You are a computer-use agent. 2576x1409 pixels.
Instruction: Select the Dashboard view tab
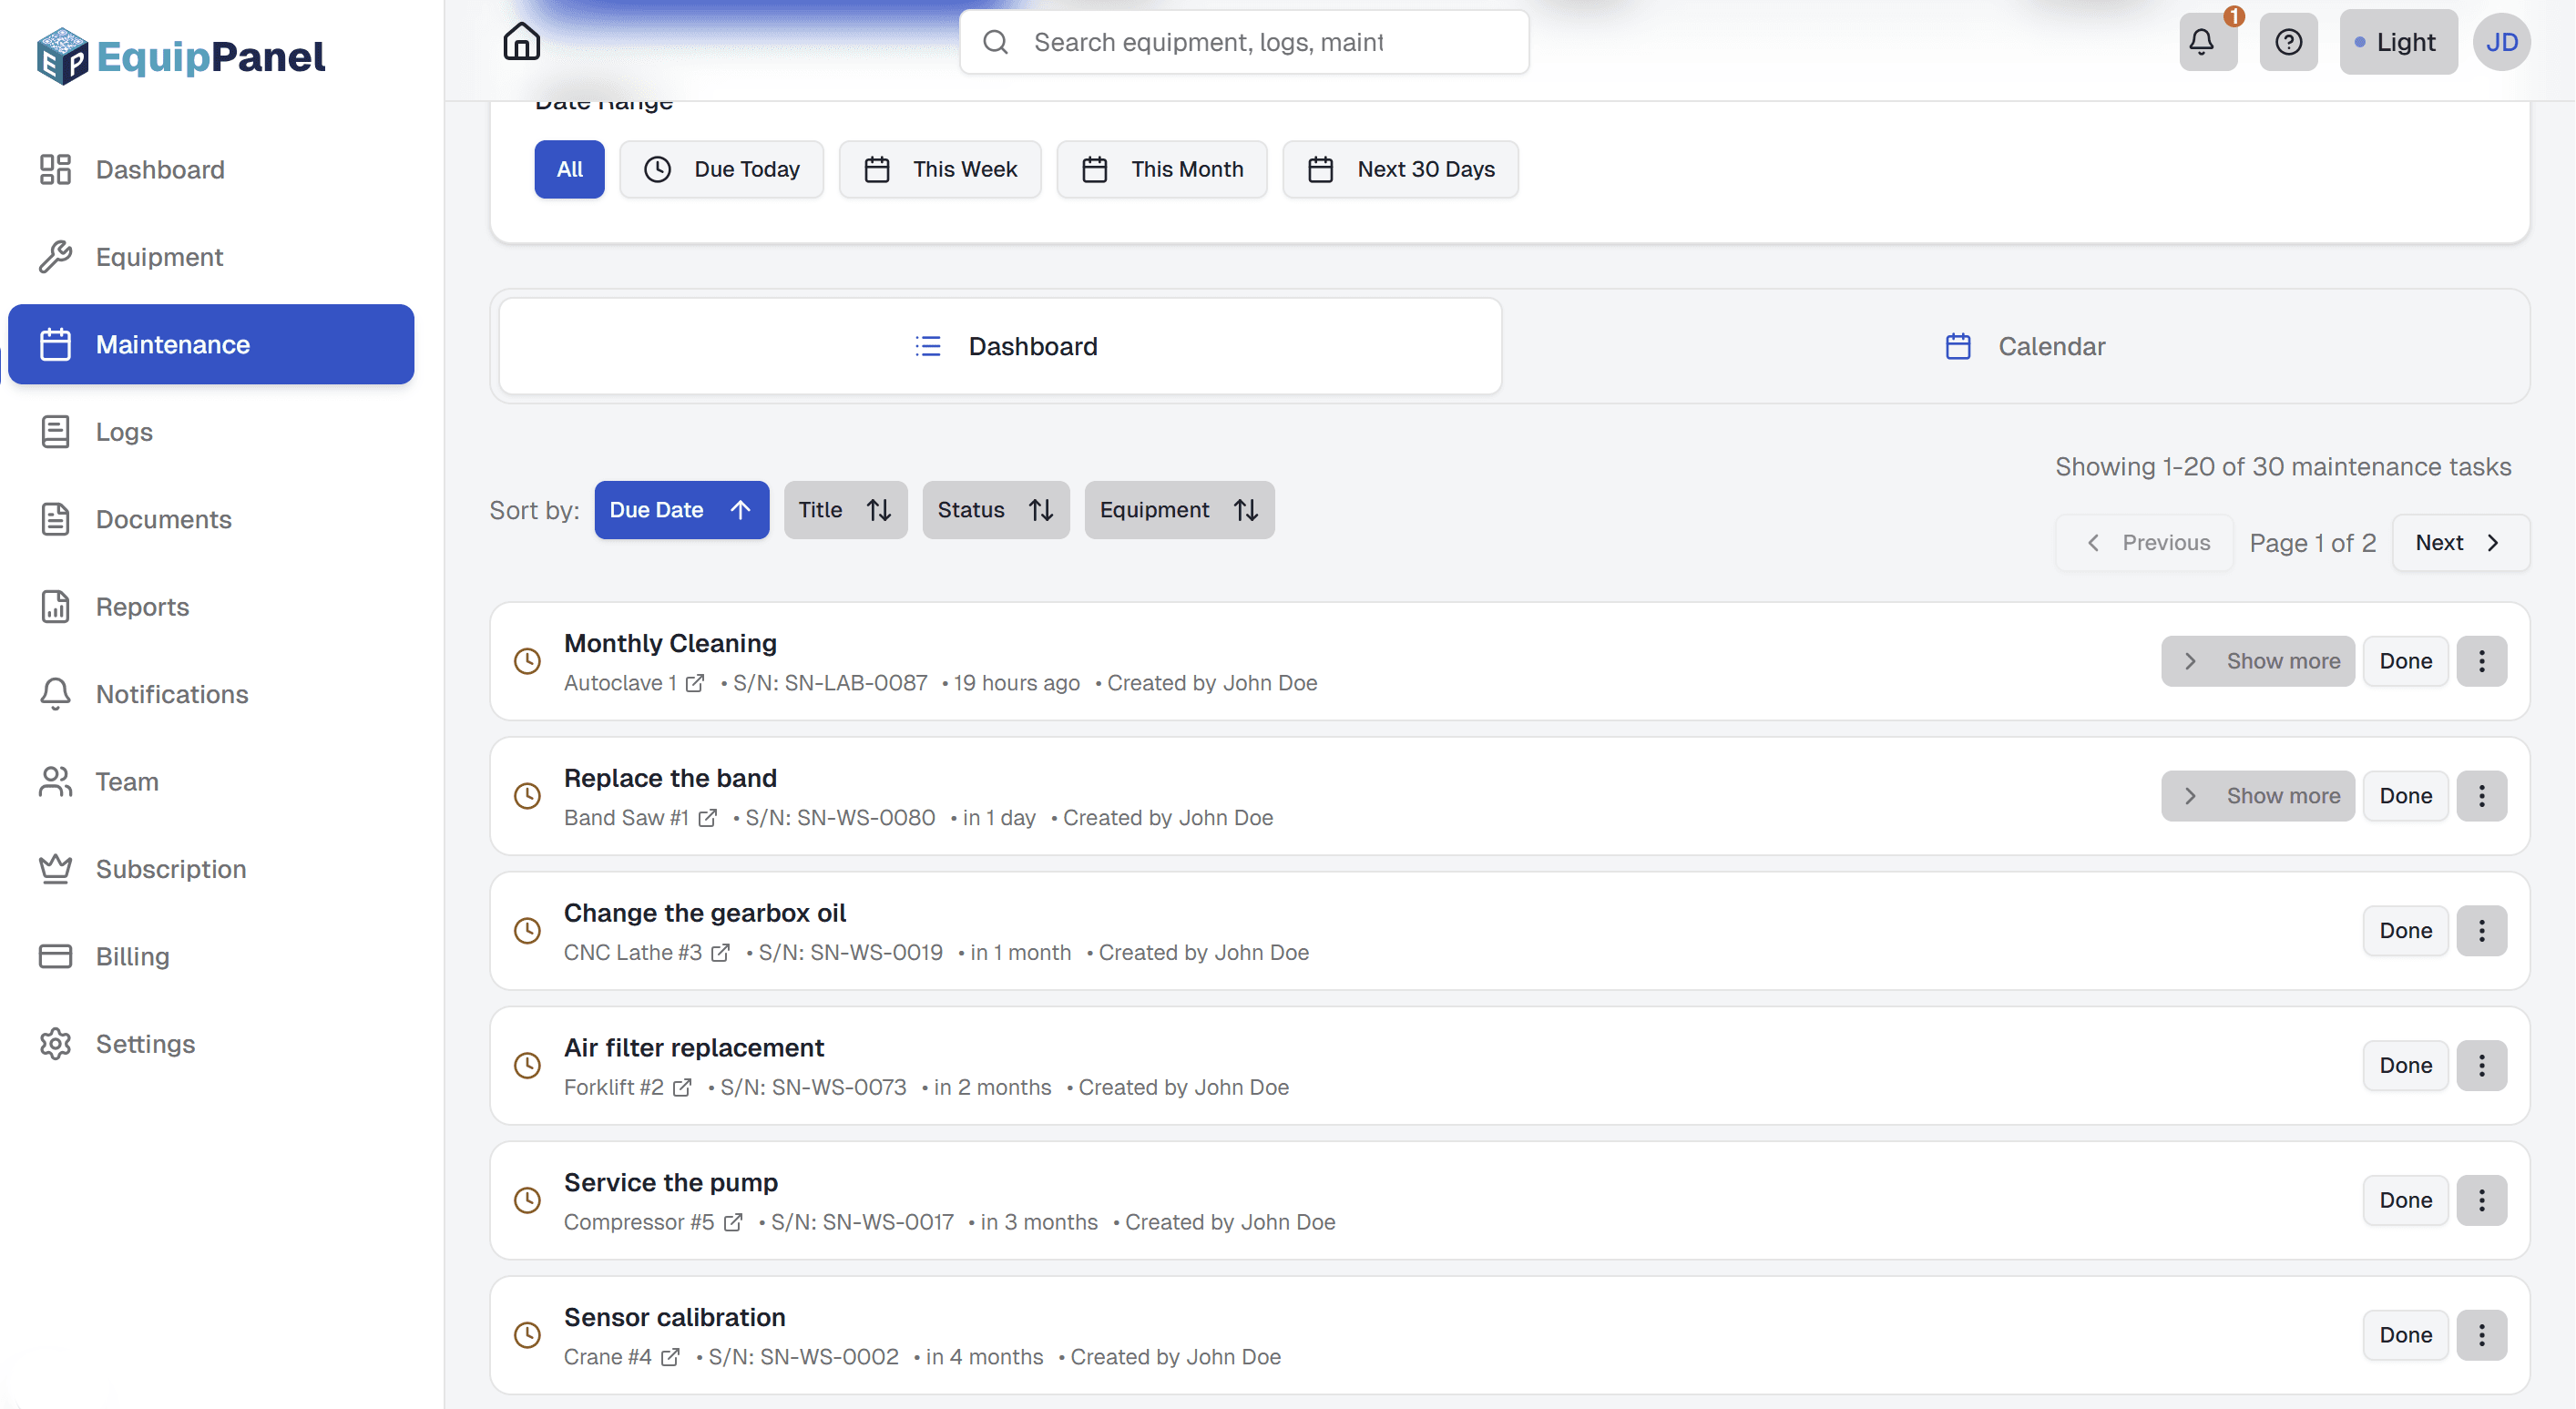(1005, 346)
